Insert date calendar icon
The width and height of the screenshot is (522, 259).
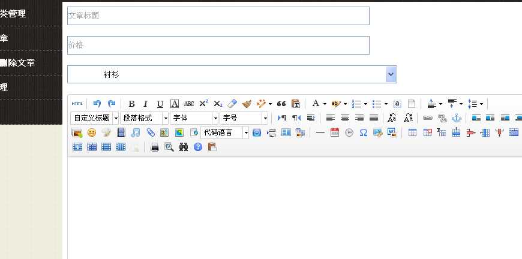coord(335,132)
